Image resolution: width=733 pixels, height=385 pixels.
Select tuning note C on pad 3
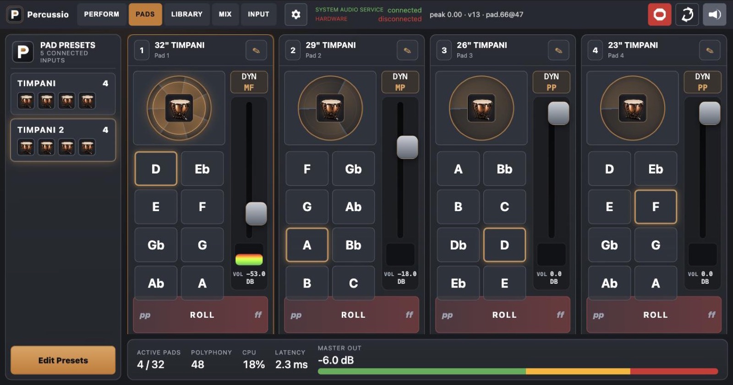coord(504,207)
